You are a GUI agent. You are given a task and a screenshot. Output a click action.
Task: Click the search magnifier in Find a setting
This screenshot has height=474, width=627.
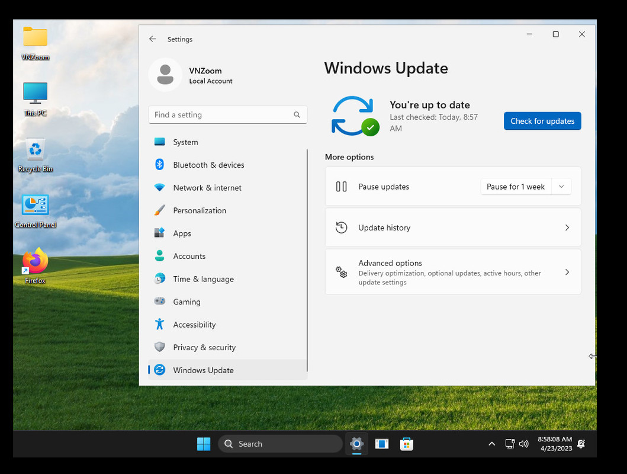tap(297, 115)
